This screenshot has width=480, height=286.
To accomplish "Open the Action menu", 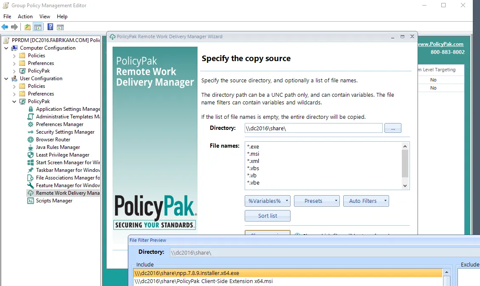I will point(25,17).
